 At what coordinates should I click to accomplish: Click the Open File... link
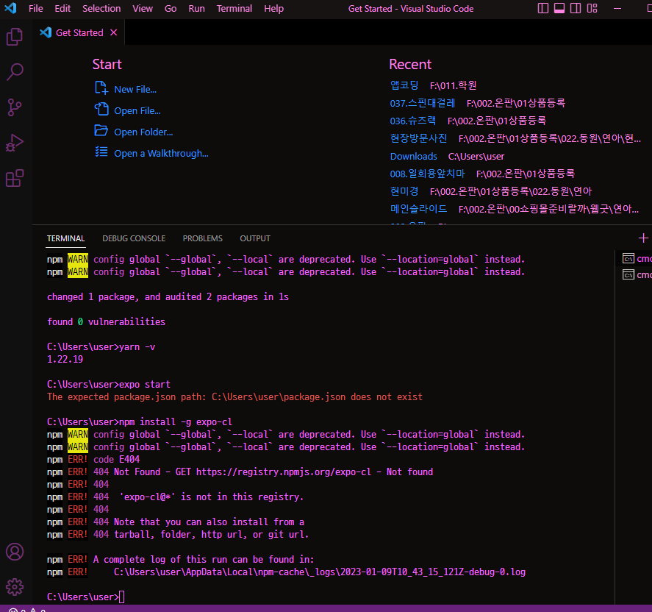click(137, 110)
